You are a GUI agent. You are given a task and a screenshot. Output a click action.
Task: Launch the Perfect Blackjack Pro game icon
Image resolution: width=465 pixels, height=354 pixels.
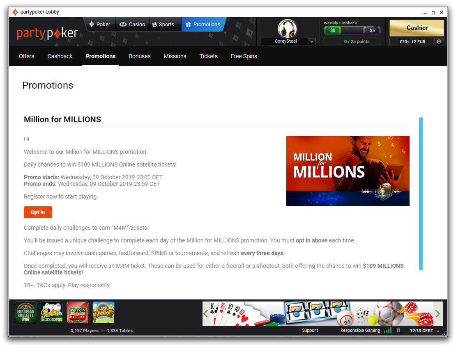tap(52, 313)
